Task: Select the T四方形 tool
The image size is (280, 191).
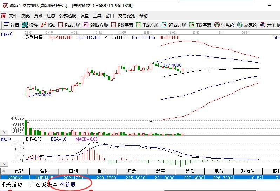Action: tap(147, 25)
